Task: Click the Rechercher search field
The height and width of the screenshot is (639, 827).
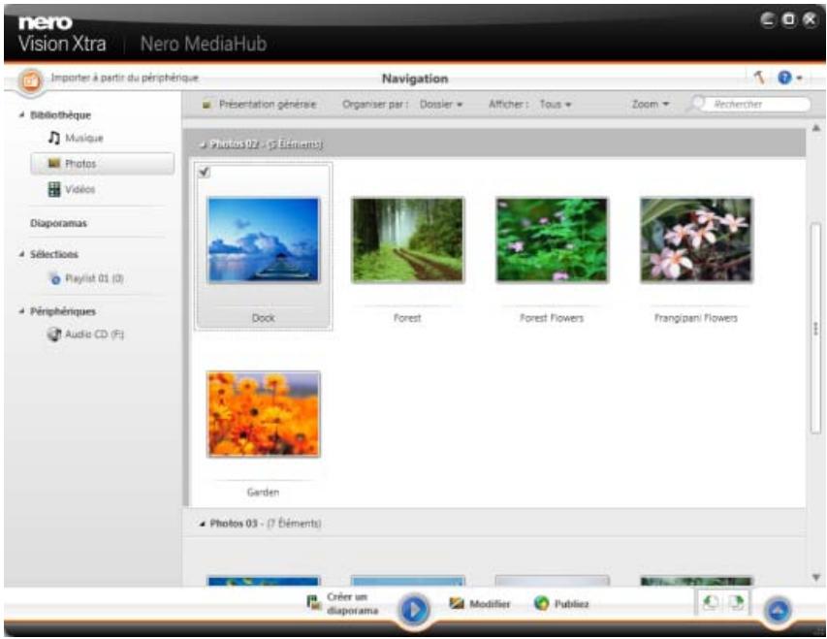Action: click(x=758, y=104)
